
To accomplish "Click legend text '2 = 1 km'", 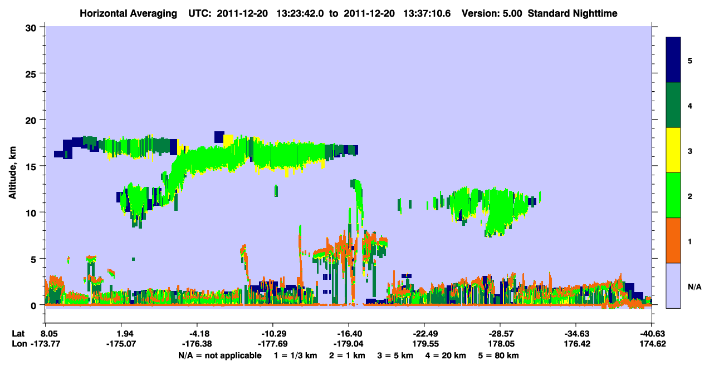I will click(348, 355).
